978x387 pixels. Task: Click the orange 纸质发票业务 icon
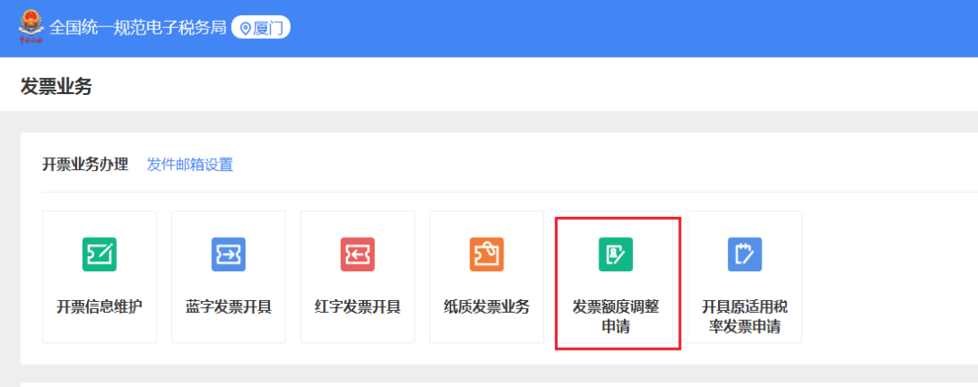coord(486,255)
